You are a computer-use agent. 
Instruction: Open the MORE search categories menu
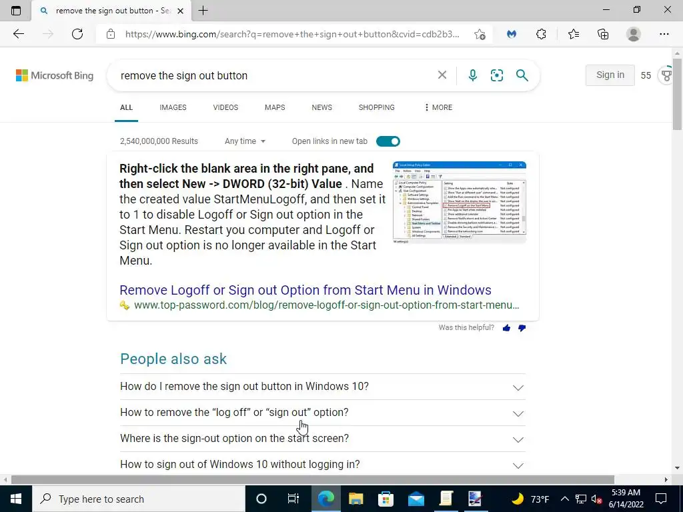click(438, 107)
